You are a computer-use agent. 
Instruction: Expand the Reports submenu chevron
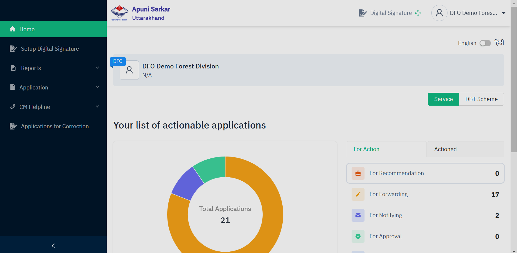pyautogui.click(x=98, y=68)
